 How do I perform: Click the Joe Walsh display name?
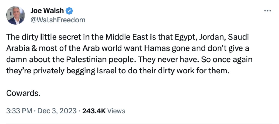(47, 11)
